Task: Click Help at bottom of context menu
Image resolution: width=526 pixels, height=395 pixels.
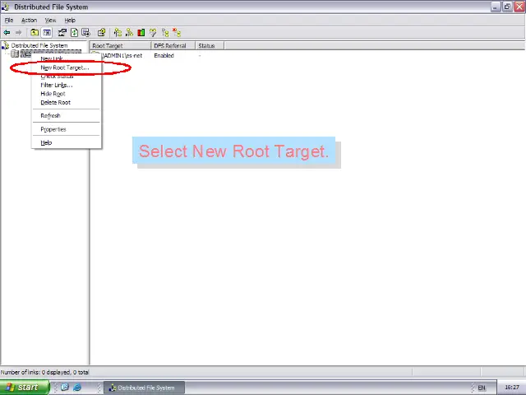Action: pos(67,142)
